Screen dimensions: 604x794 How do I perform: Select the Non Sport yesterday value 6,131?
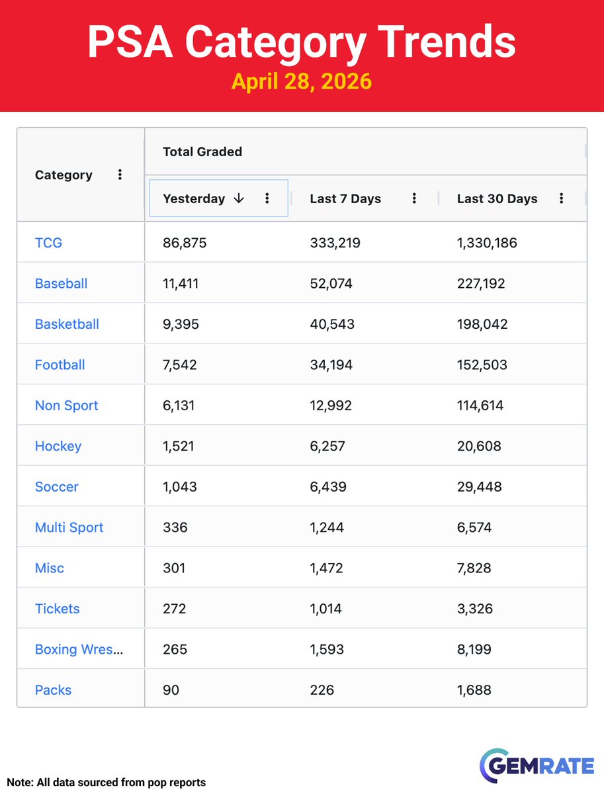point(179,406)
